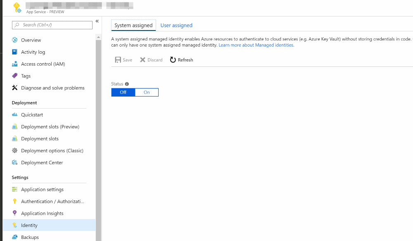
Task: Click the Deployment slots (Preview) icon
Action: pos(15,127)
